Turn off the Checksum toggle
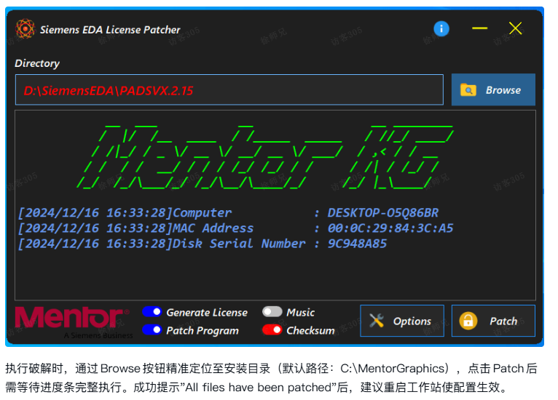The height and width of the screenshot is (400, 558). (272, 330)
